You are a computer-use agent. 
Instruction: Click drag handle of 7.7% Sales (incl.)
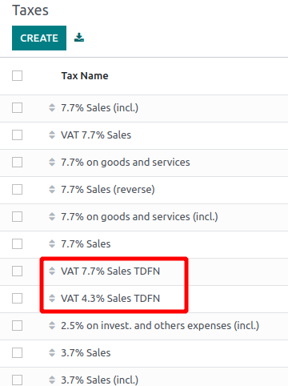[x=52, y=108]
